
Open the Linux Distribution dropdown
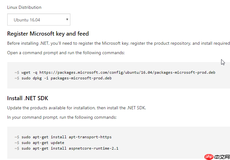pos(39,20)
